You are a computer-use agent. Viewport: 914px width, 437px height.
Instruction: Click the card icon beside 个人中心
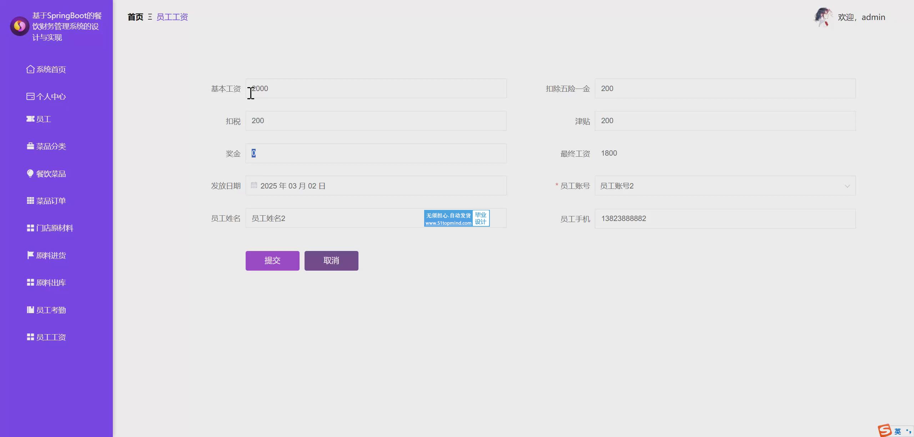tap(30, 96)
